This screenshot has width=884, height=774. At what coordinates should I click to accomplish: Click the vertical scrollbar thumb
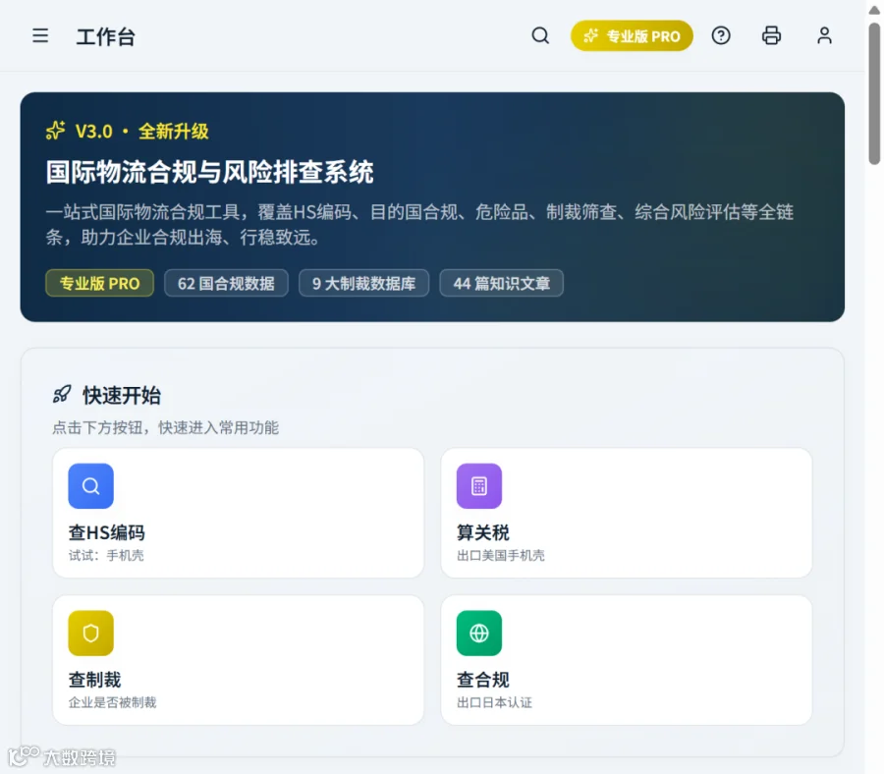874,93
